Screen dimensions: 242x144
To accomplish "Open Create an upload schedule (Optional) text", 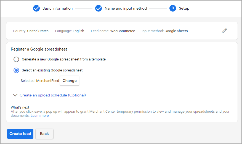I will pos(53,95).
